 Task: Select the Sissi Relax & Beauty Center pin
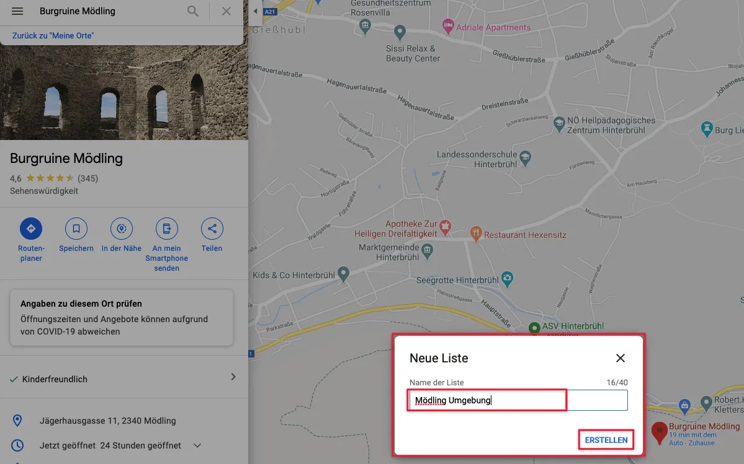pyautogui.click(x=400, y=32)
